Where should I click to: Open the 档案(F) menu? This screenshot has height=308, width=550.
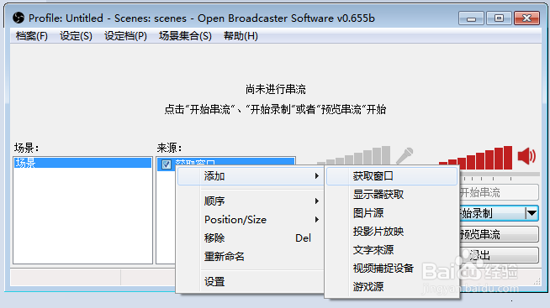[x=32, y=36]
